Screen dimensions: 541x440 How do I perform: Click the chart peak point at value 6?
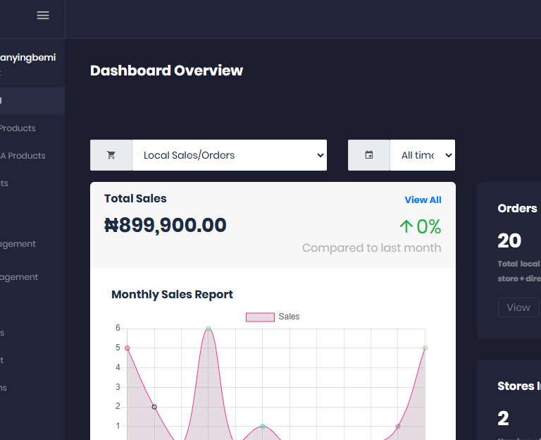(209, 329)
